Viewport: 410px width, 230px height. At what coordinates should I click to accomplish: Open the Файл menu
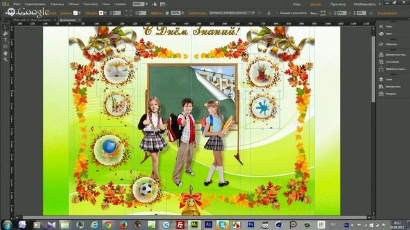pos(17,4)
